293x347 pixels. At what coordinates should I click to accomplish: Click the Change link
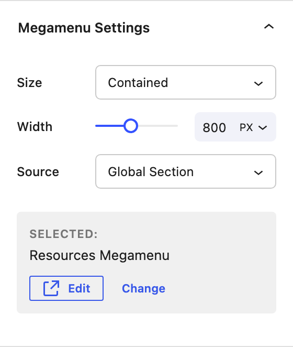click(144, 288)
